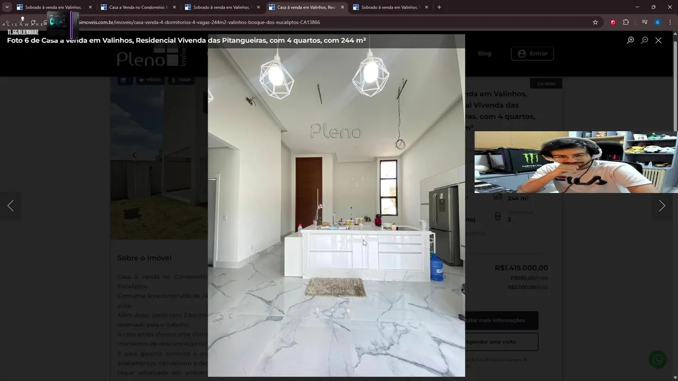Open the Blog menu link

(x=485, y=53)
